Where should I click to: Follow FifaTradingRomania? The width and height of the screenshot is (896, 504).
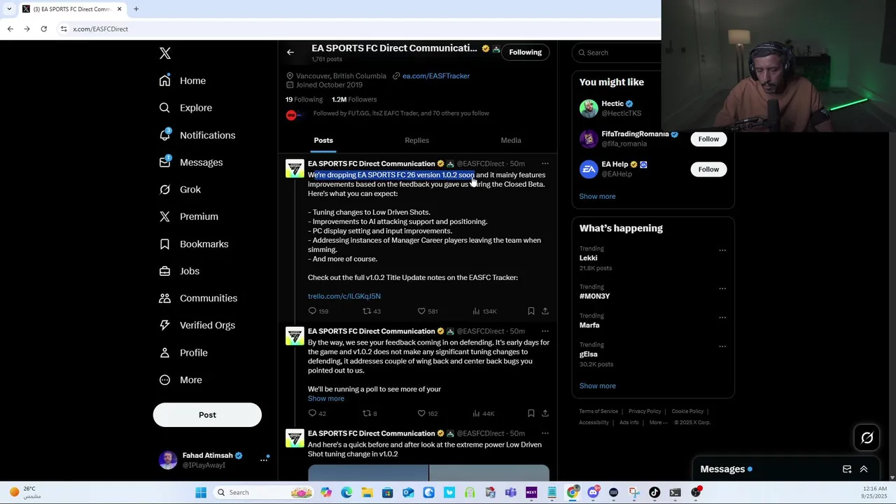tap(708, 139)
